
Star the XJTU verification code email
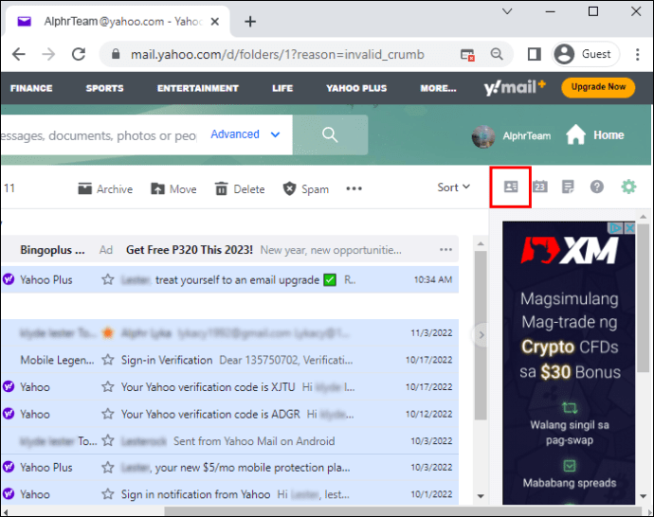pyautogui.click(x=108, y=386)
